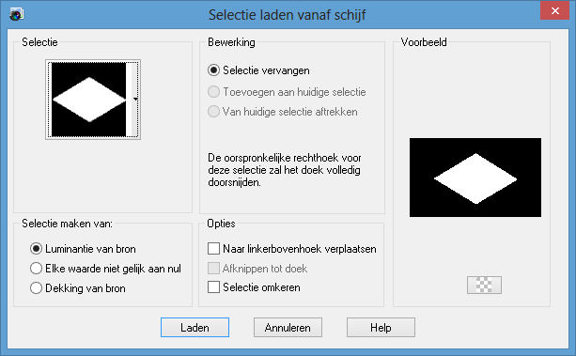Click the doek doorsnijden info message
The height and width of the screenshot is (356, 576).
click(x=285, y=170)
